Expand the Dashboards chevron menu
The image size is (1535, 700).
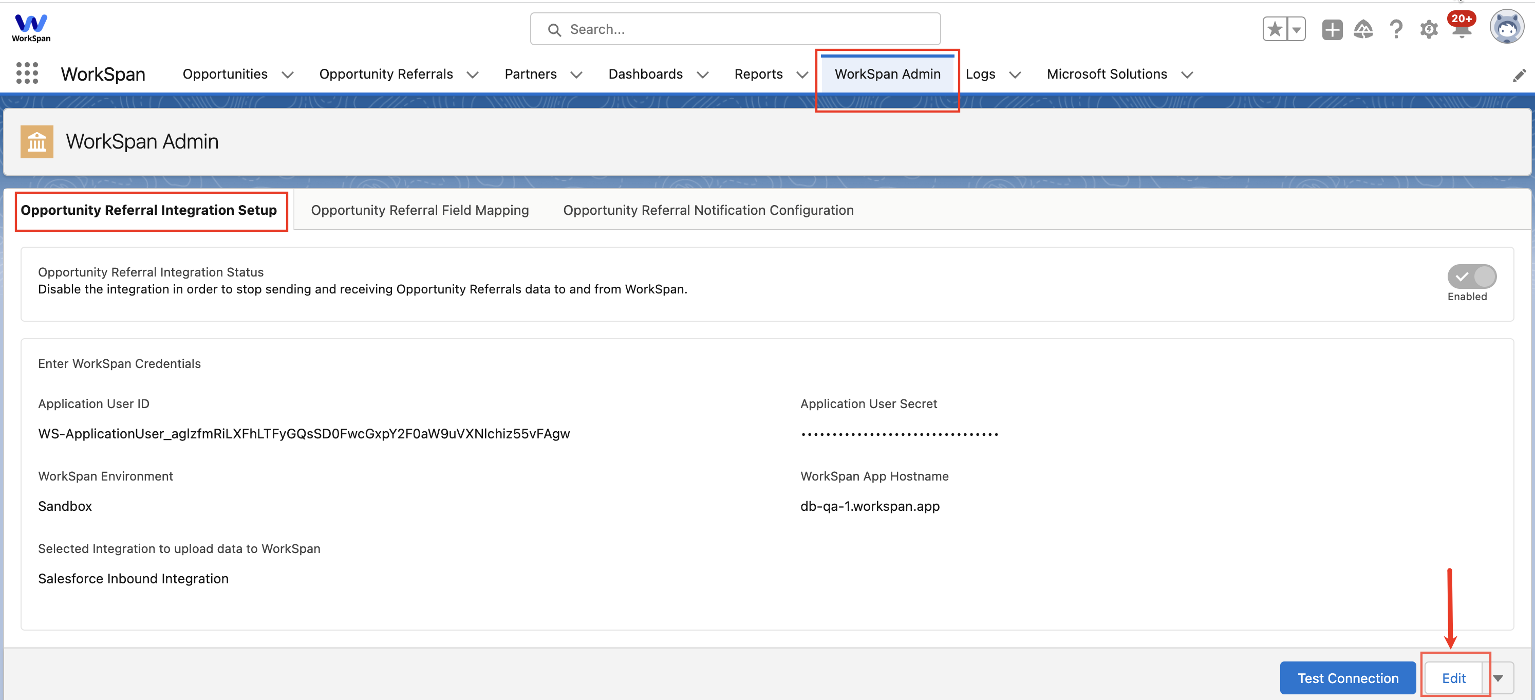point(703,75)
